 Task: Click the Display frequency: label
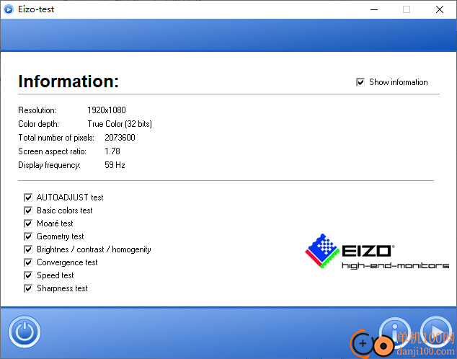pos(49,165)
